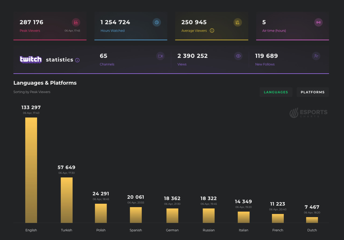
Task: Click the Dutch language bar
Action: coord(312,220)
